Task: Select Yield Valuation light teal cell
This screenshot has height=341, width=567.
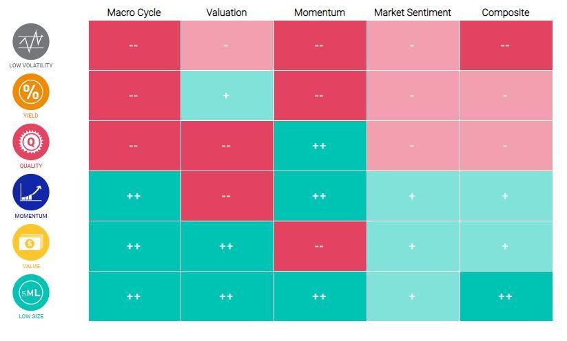Action: (227, 96)
